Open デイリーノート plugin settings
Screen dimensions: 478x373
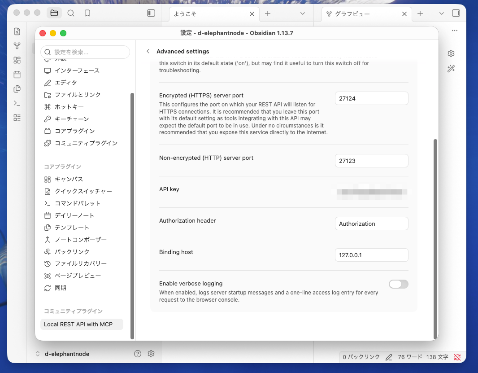click(82, 215)
